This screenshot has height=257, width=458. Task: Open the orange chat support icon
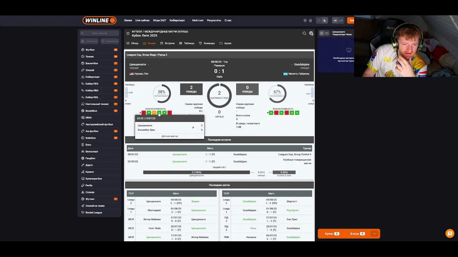[x=450, y=233]
